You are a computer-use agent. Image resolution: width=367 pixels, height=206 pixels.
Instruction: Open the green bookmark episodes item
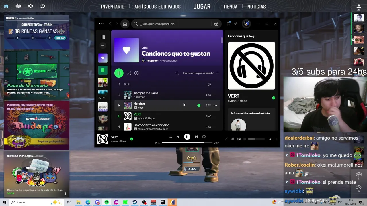pyautogui.click(x=103, y=70)
